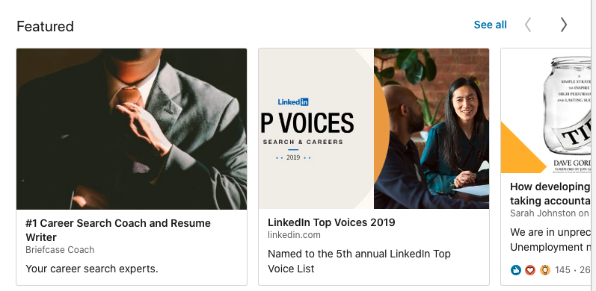Click the blue like reaction icon
This screenshot has height=291, width=596.
(x=516, y=270)
